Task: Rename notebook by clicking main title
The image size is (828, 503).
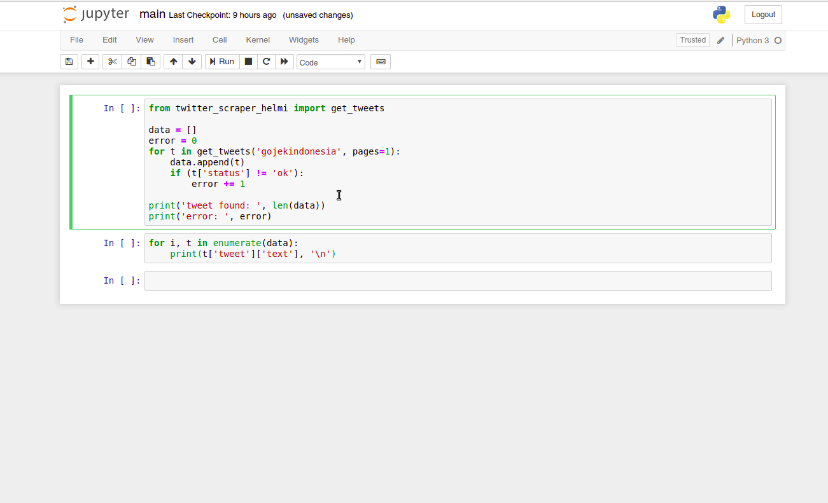Action: pyautogui.click(x=152, y=14)
